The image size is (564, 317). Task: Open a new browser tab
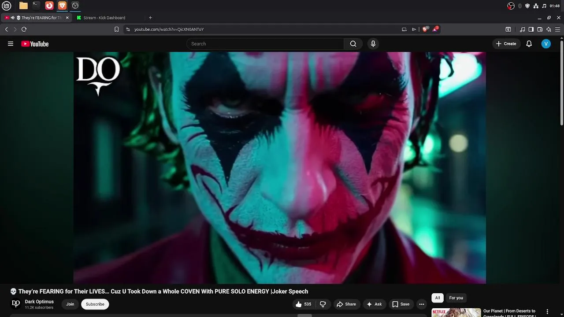tap(150, 18)
